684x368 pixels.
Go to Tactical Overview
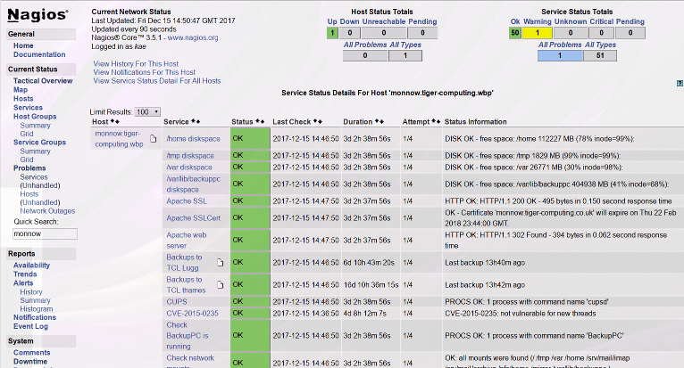pos(43,80)
